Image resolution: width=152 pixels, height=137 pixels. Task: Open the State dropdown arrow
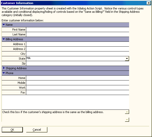(127, 59)
